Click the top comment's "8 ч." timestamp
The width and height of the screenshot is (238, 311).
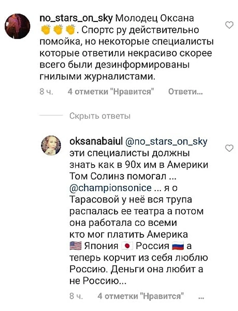(44, 92)
